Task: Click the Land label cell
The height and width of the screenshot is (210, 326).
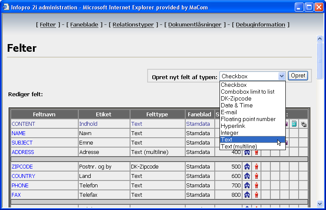Action: 104,176
